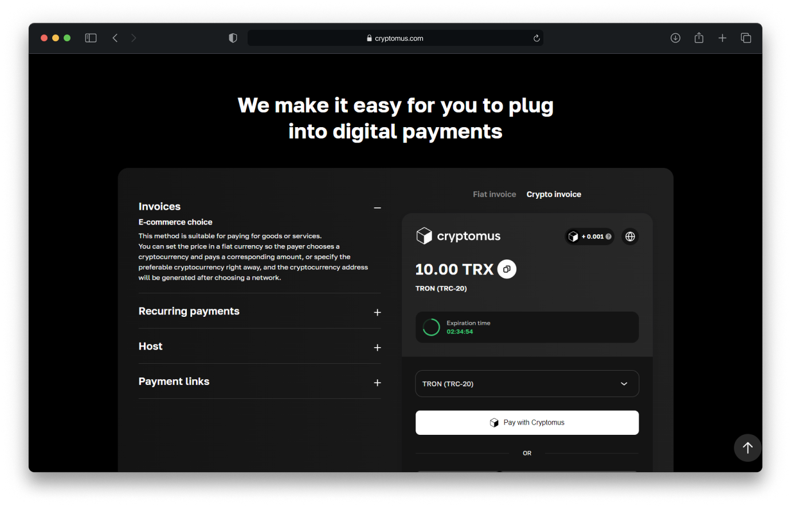Click the Pay with Cryptomus button
The width and height of the screenshot is (791, 507).
click(x=527, y=422)
